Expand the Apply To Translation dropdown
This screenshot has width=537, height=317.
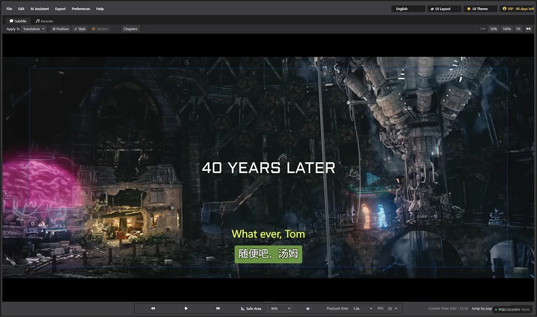click(x=34, y=29)
